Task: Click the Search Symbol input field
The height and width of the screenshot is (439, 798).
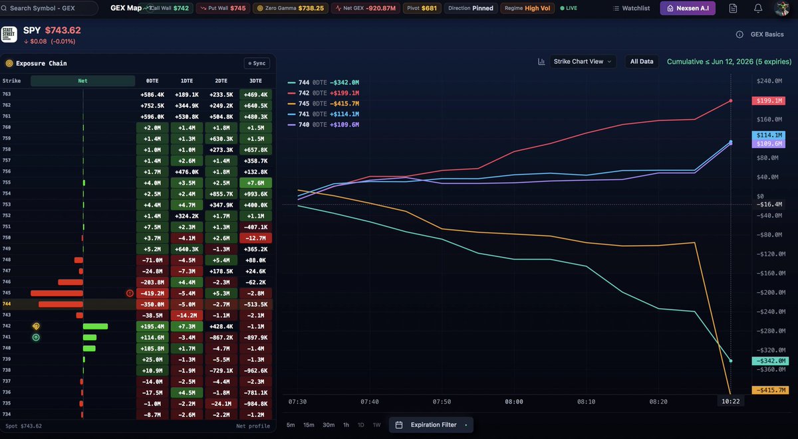Action: (48, 9)
